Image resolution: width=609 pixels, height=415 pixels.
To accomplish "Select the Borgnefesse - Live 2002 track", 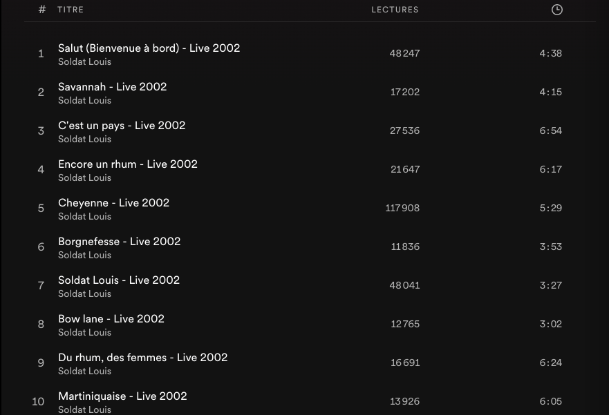I will click(x=119, y=242).
